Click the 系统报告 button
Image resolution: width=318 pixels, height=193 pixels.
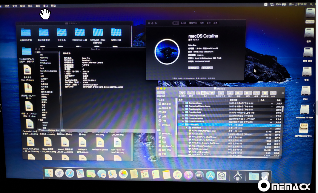[x=193, y=68]
